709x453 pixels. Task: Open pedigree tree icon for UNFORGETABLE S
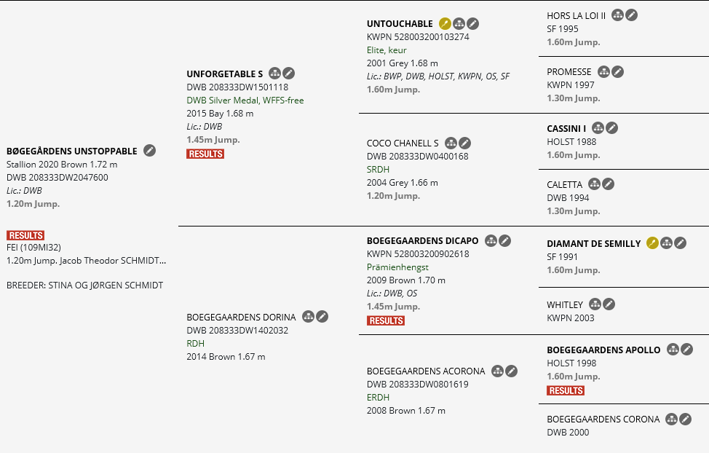coord(274,74)
